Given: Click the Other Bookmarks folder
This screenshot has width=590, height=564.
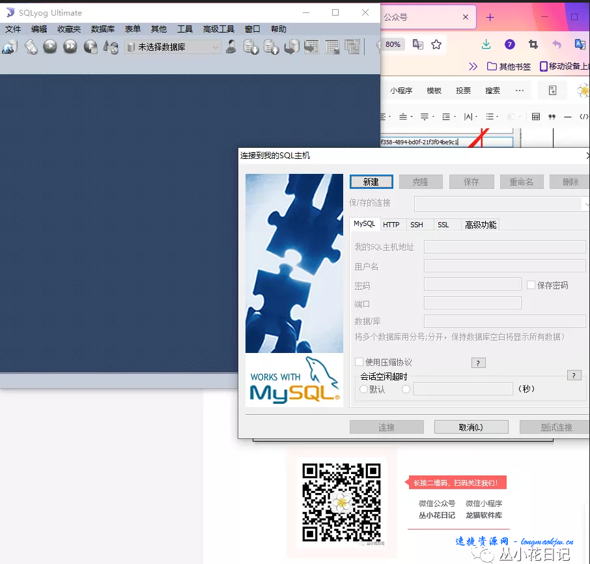Looking at the screenshot, I should (509, 66).
